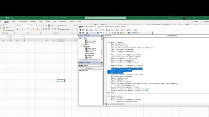
Task: Click the Format Painter button in Excel
Action: click(x=8, y=30)
